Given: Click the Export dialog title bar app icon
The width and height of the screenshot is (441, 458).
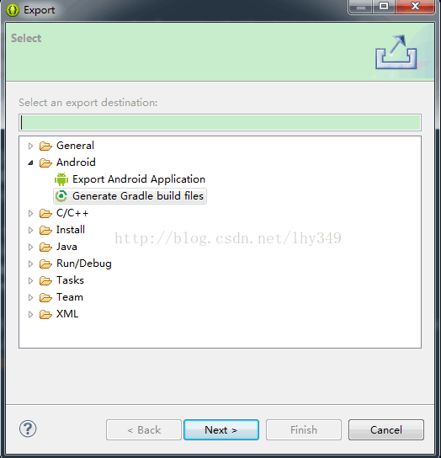Looking at the screenshot, I should [13, 10].
